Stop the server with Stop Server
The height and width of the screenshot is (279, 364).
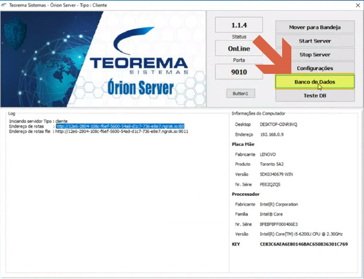pos(315,55)
